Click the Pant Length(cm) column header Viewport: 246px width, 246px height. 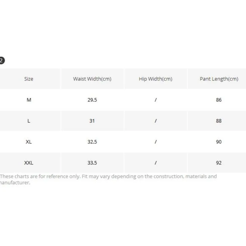[219, 79]
